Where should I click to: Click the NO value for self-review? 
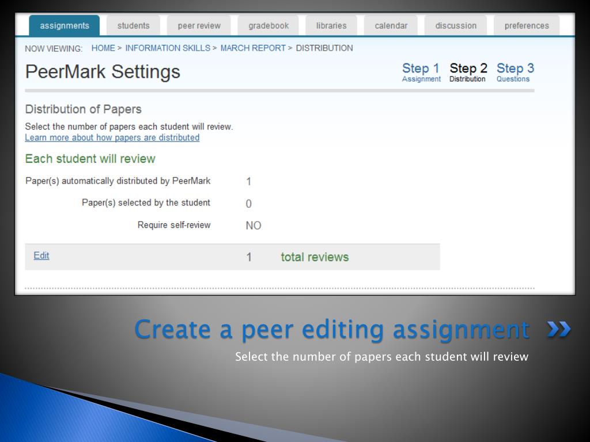coord(254,226)
